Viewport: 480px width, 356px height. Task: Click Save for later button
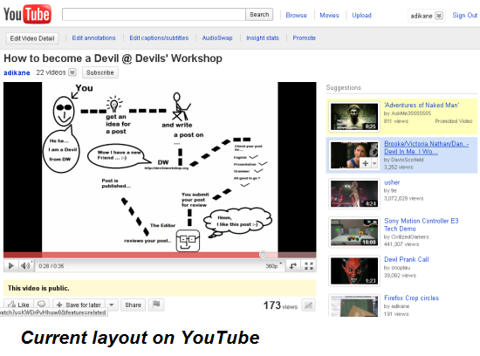click(79, 305)
